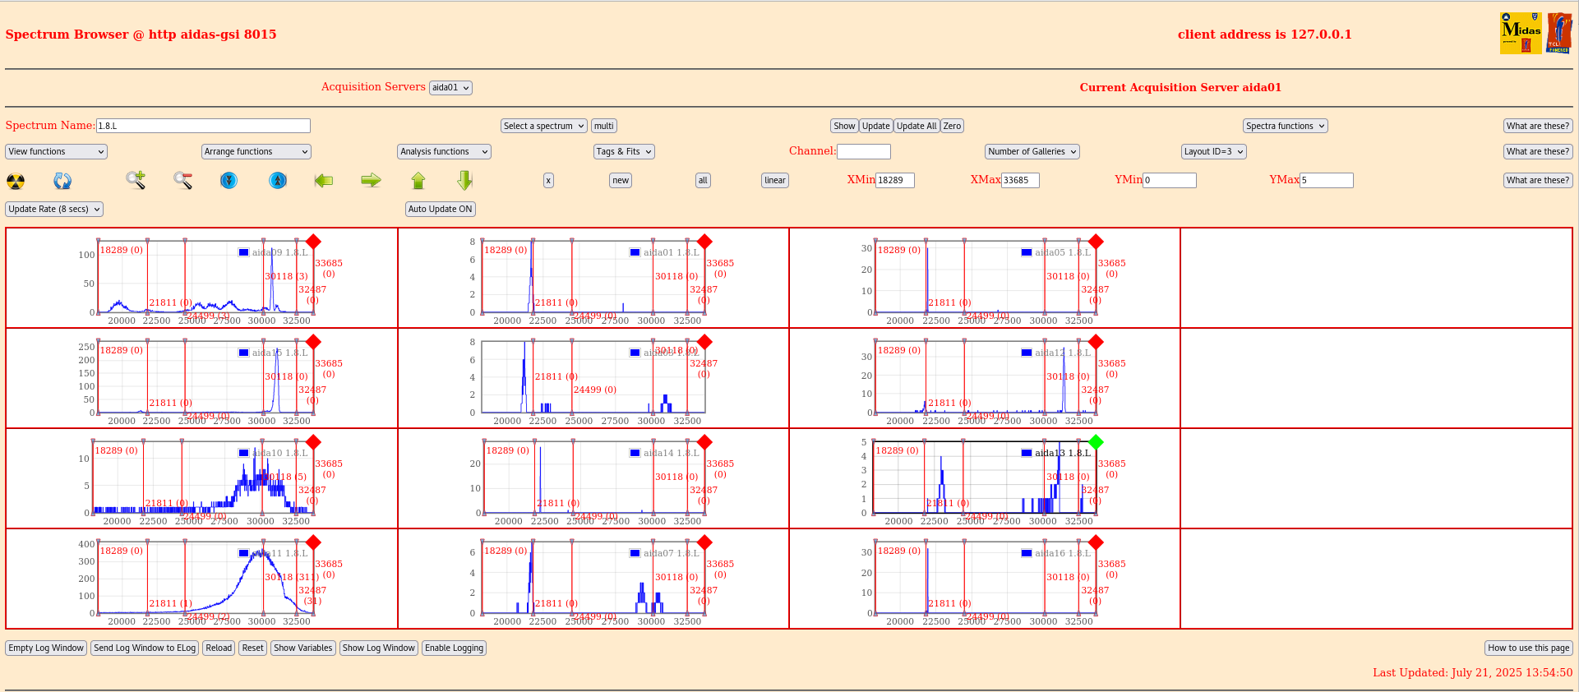Click the red diamond on the aida05 plot

[1096, 242]
